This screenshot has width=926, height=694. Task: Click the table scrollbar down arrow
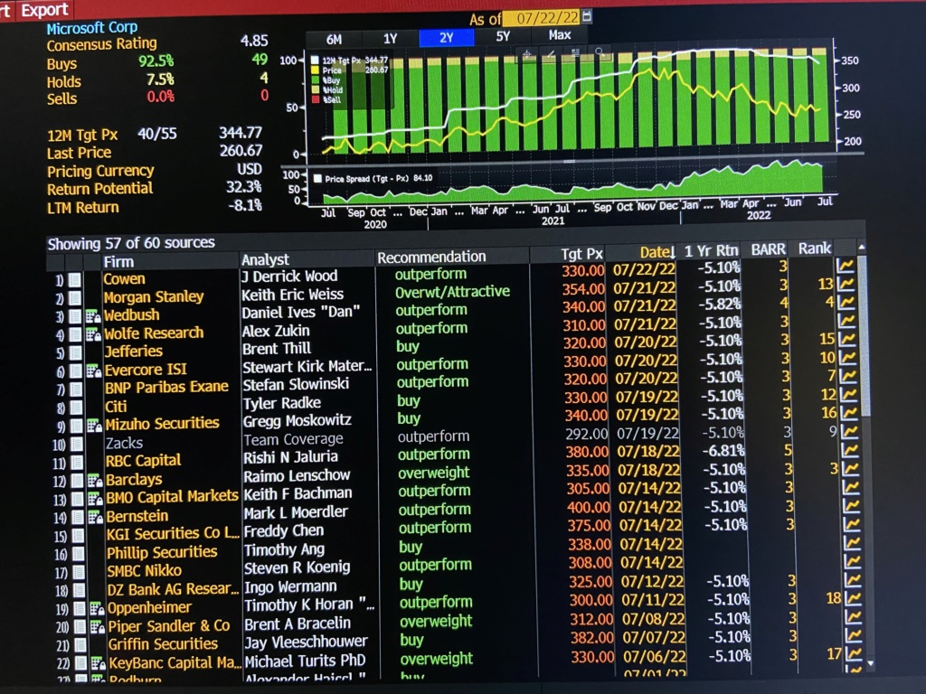tap(869, 663)
